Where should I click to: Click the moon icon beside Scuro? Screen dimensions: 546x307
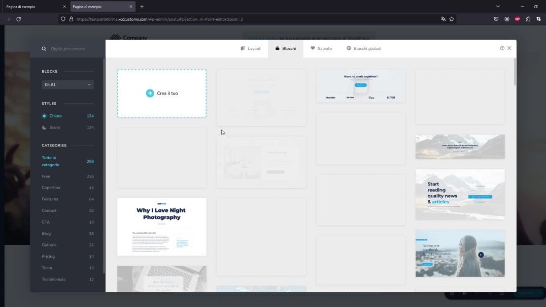44,128
